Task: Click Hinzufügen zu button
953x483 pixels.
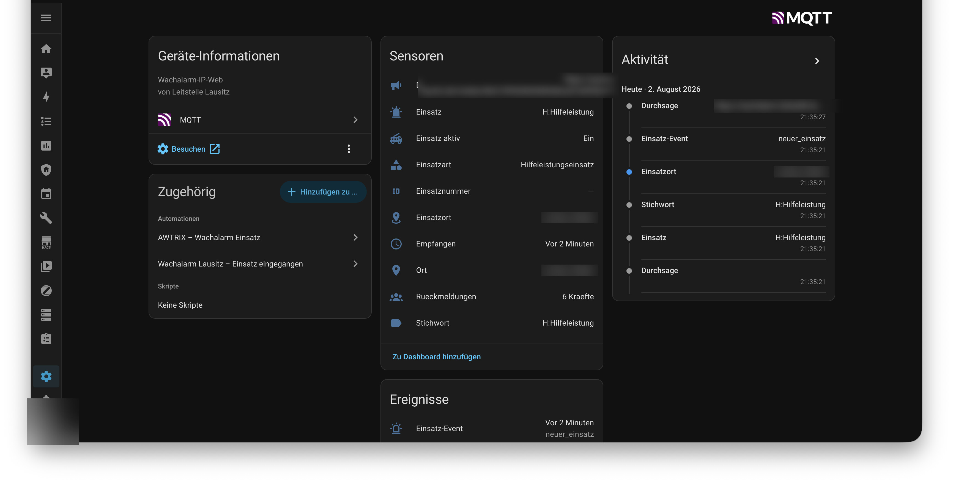Action: point(323,192)
